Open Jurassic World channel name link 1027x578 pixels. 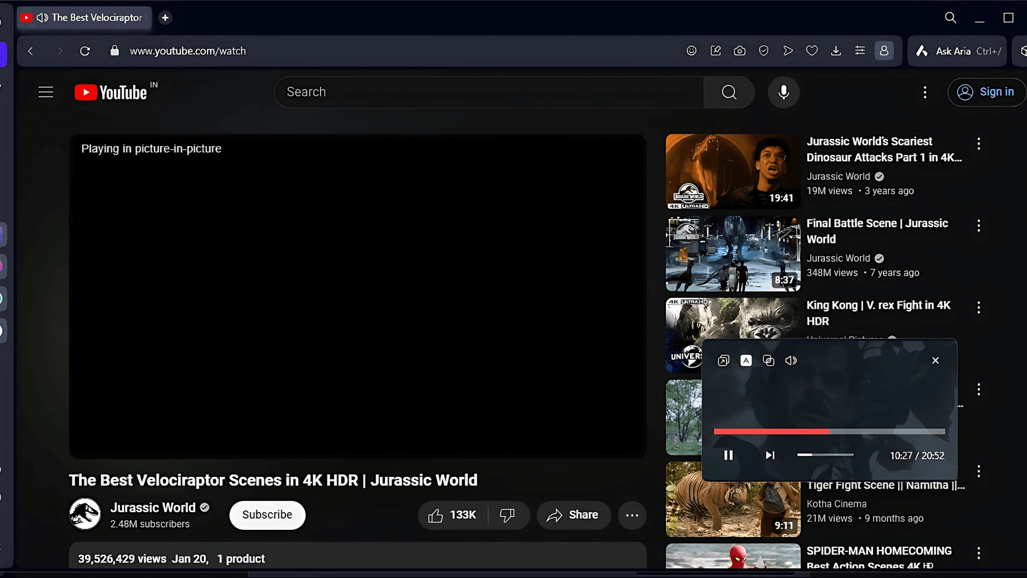pyautogui.click(x=153, y=507)
